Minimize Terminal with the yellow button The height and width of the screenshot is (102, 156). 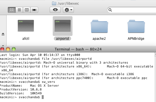tap(8, 49)
